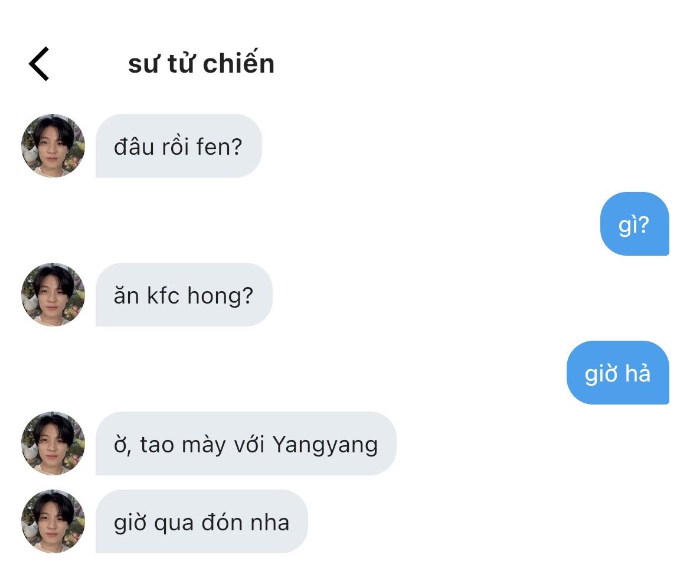
Task: Open the 'sư tử chiến' conversation title
Action: pos(201,63)
